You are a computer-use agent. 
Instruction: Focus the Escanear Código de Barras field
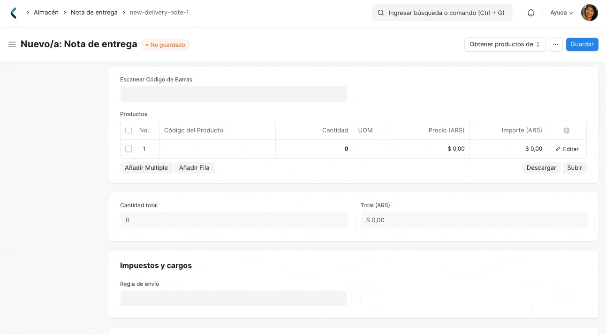point(234,94)
